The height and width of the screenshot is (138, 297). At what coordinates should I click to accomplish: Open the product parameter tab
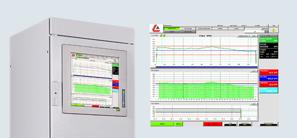(x=204, y=29)
